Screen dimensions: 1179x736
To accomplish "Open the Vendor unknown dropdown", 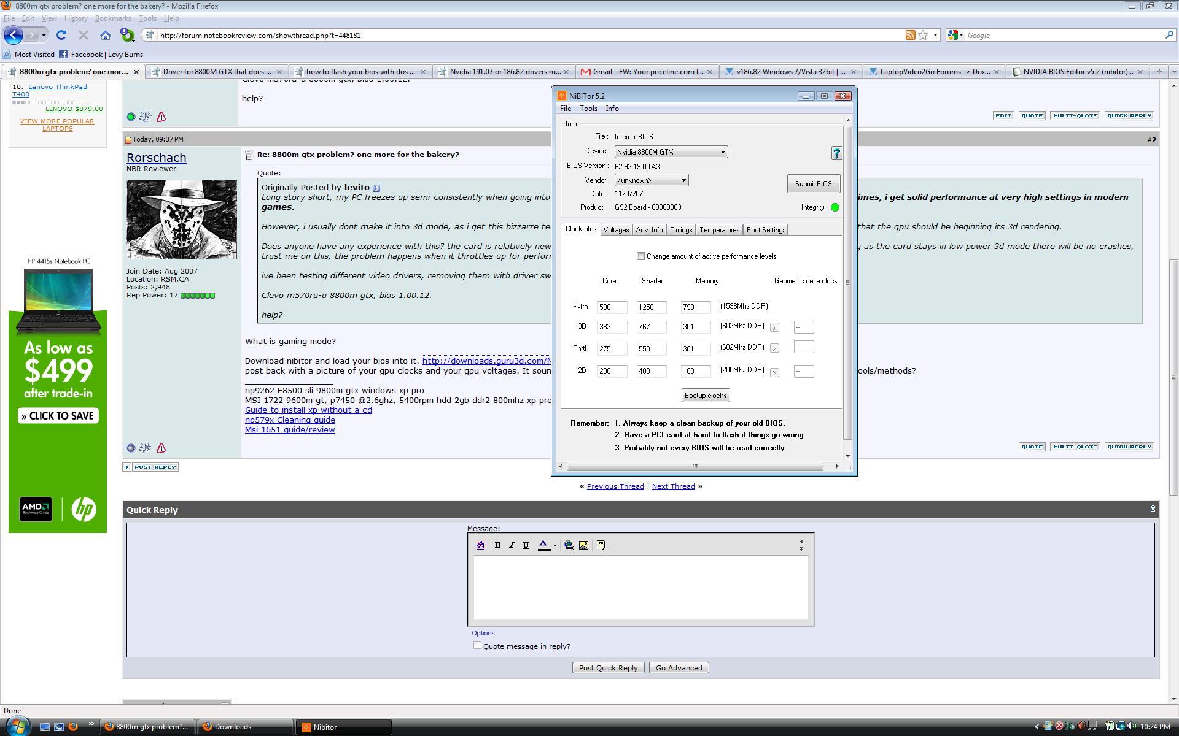I will coord(683,180).
